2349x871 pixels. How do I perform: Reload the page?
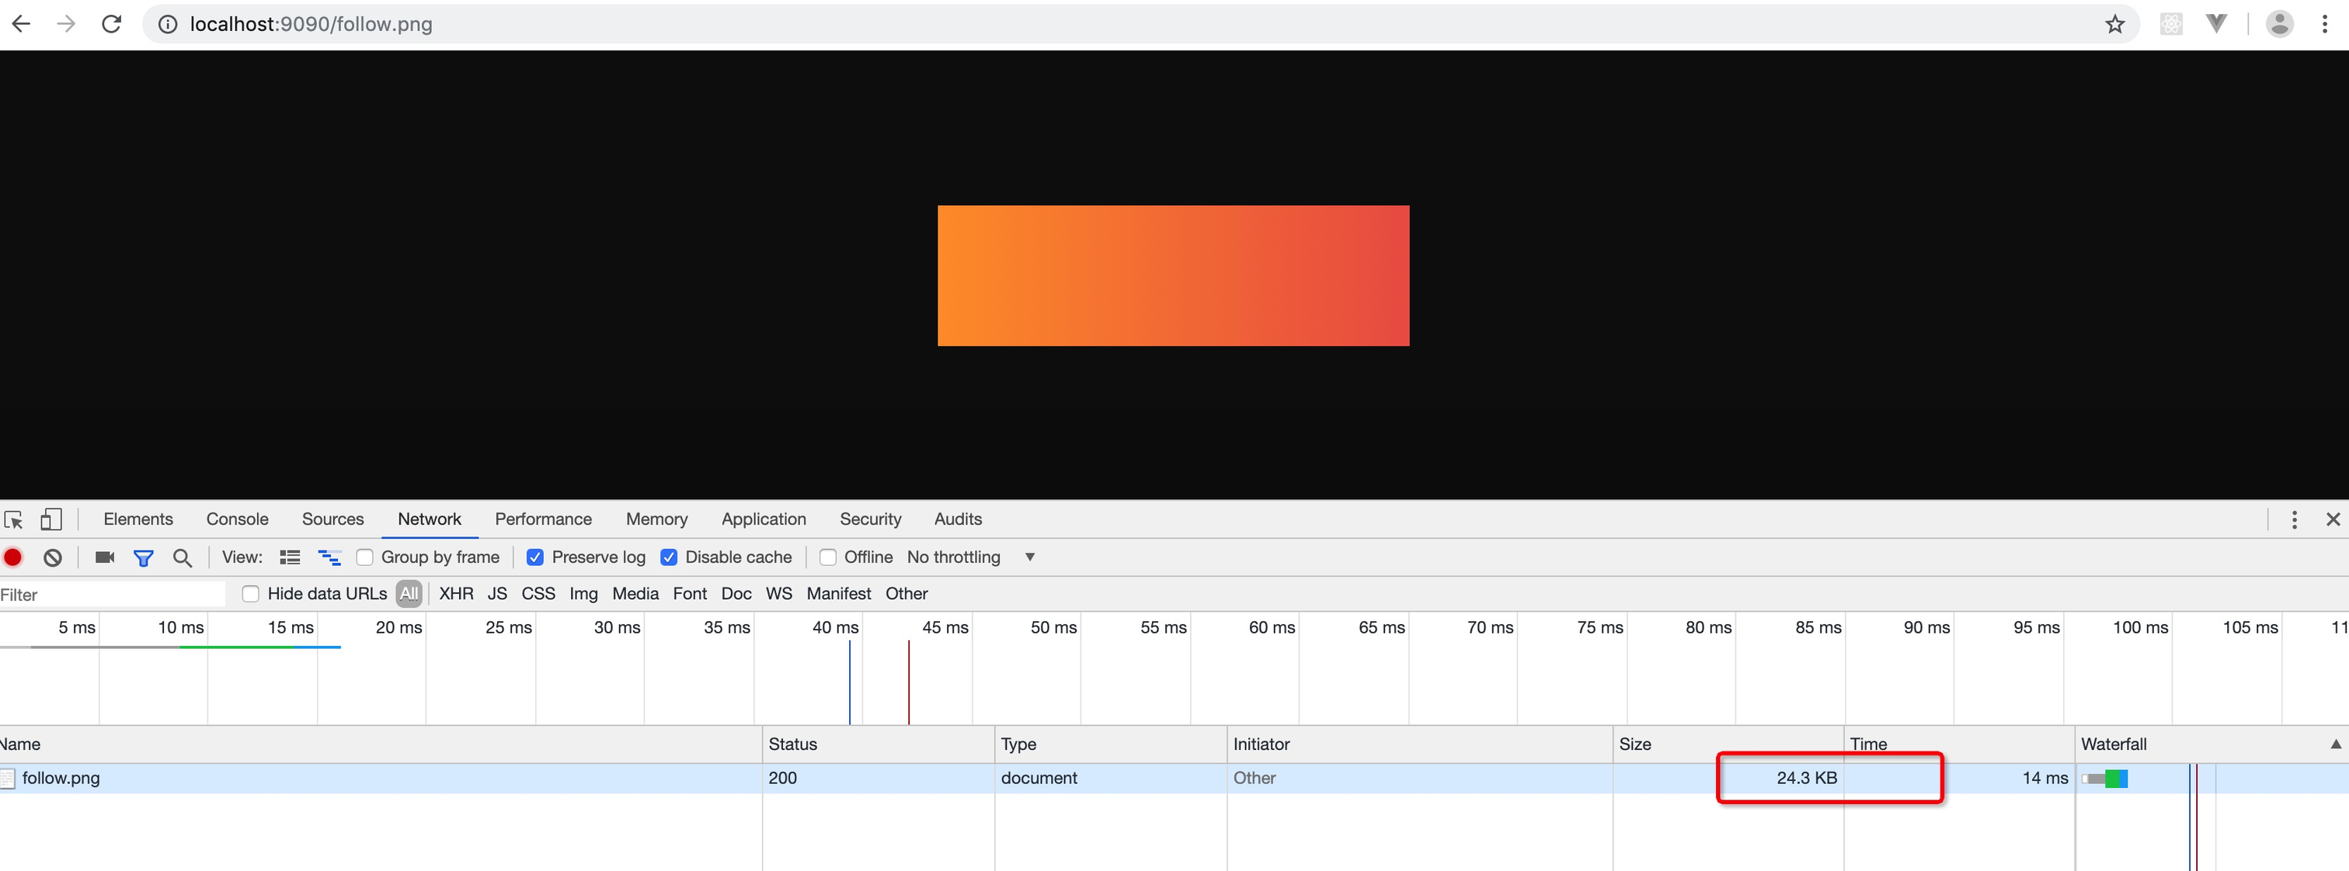111,25
